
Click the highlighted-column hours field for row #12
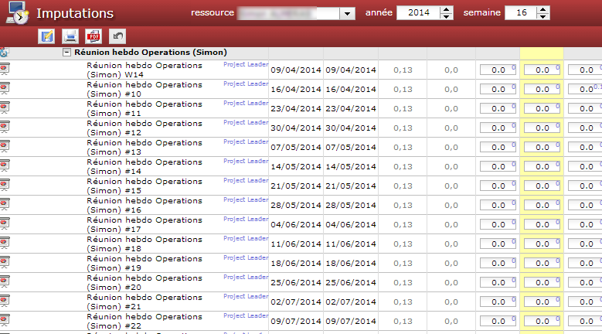(x=541, y=128)
